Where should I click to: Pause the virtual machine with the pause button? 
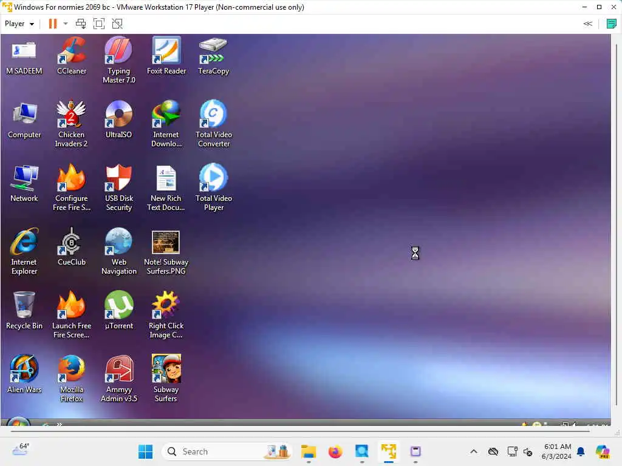click(x=52, y=24)
